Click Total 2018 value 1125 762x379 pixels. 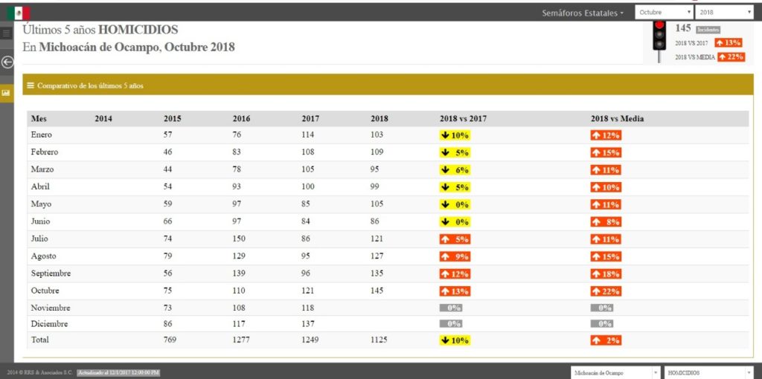380,340
